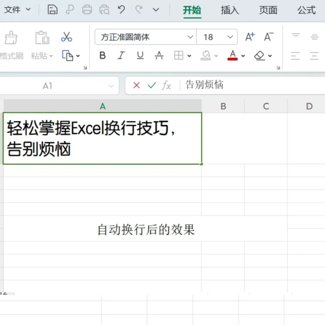Click the Cut scissors icon
Viewport: 325px width, 325px height.
(x=67, y=37)
